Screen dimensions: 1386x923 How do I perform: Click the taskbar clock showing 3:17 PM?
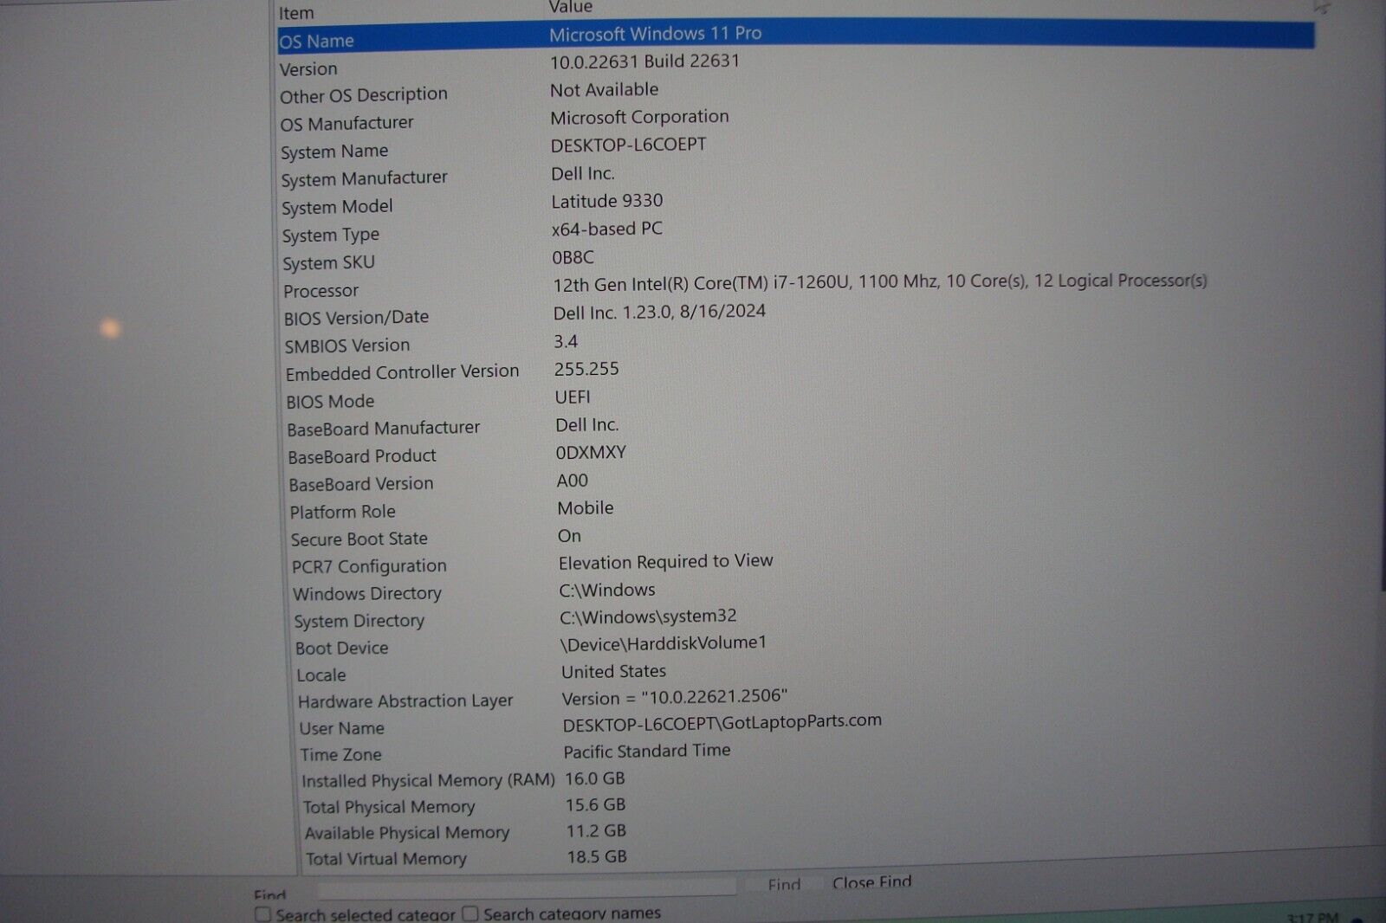pyautogui.click(x=1313, y=917)
